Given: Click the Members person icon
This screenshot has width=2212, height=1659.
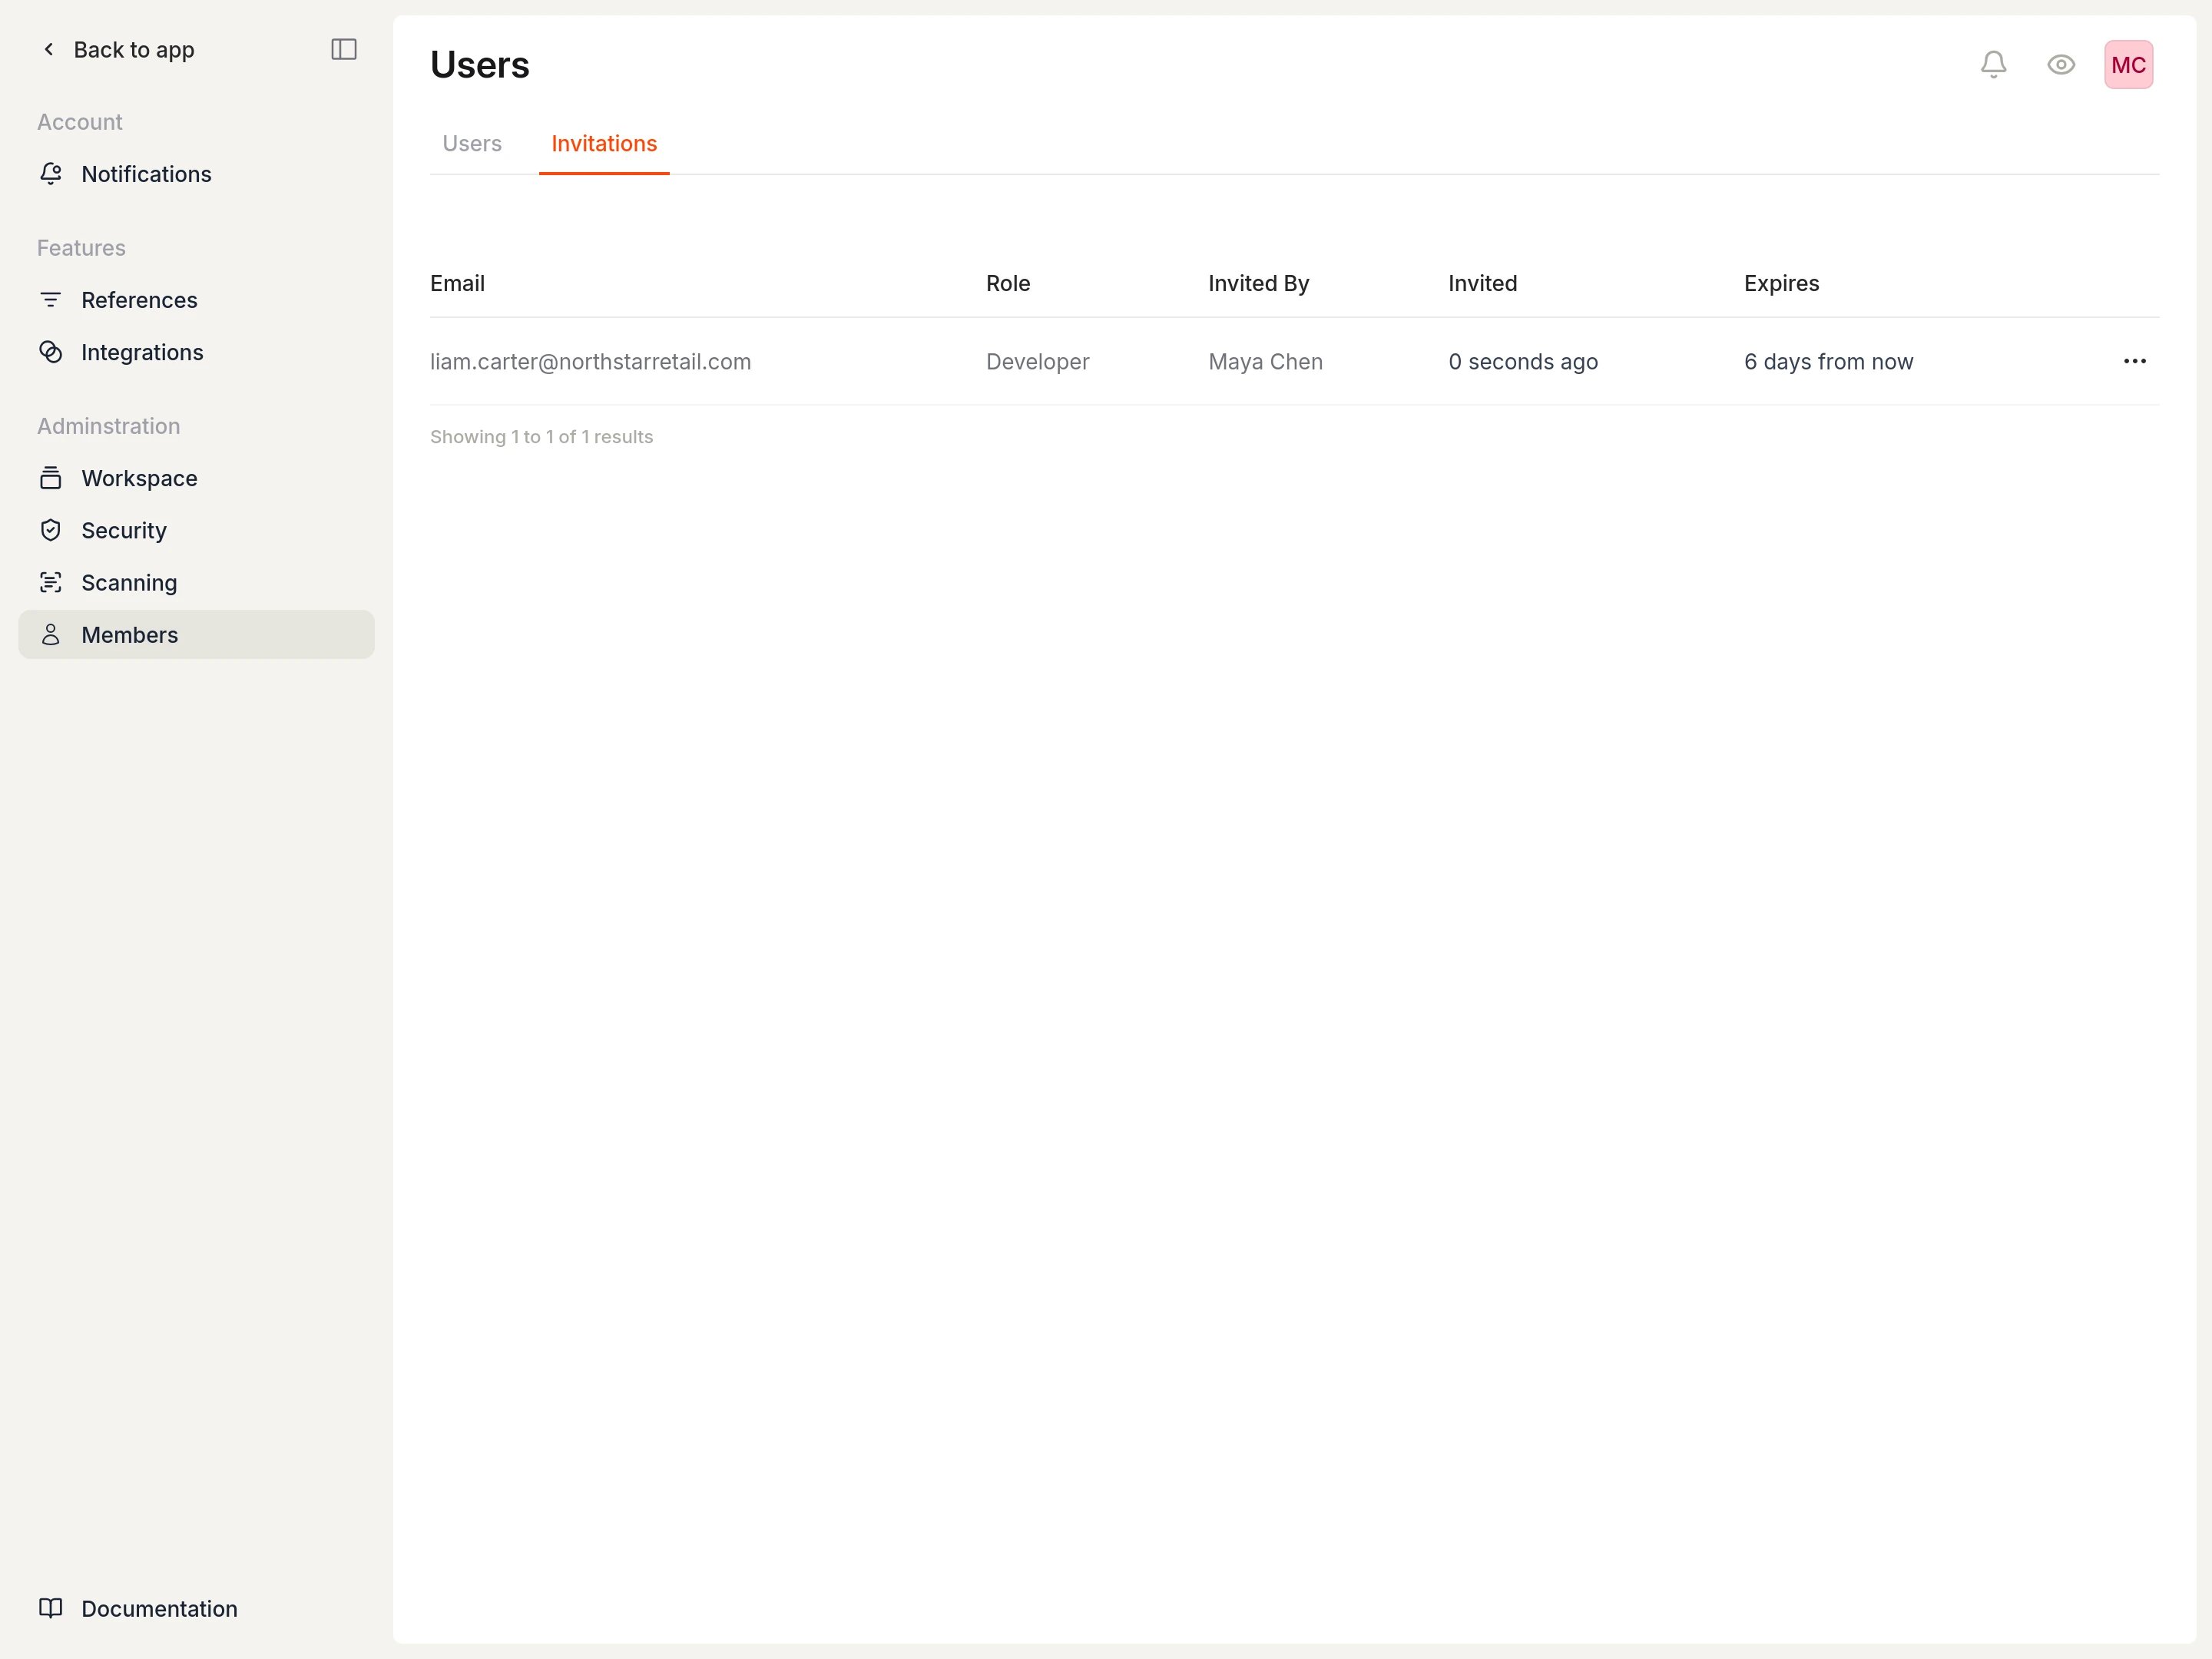Looking at the screenshot, I should coord(51,635).
